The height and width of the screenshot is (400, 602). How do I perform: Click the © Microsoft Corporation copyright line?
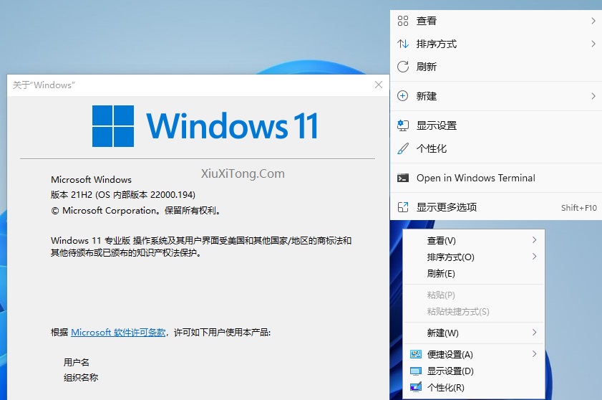coord(137,210)
